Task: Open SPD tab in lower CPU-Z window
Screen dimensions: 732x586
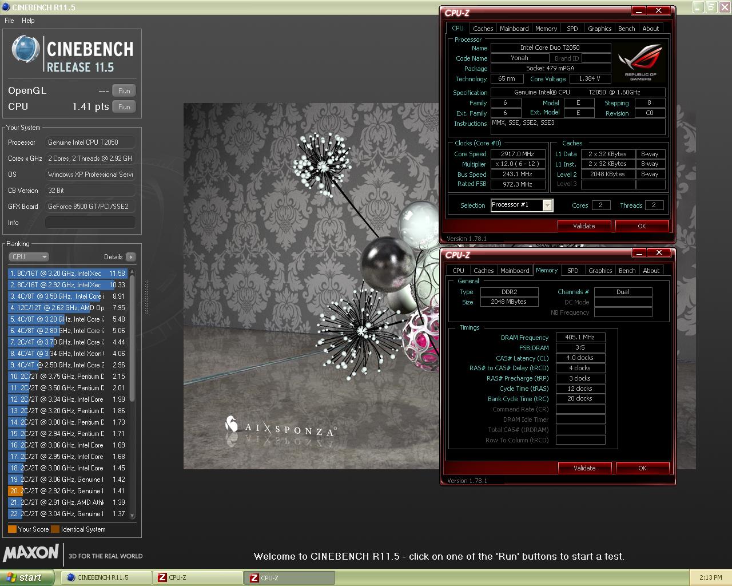Action: [x=573, y=271]
